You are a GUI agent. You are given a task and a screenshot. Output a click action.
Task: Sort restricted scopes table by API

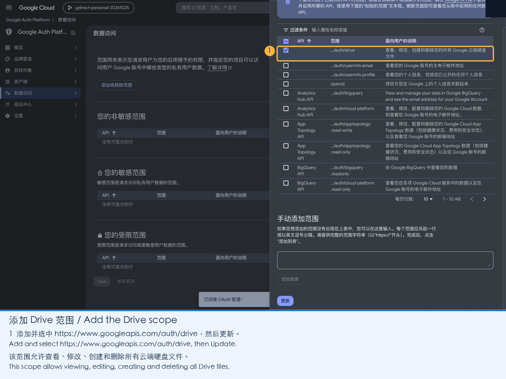[x=114, y=258]
